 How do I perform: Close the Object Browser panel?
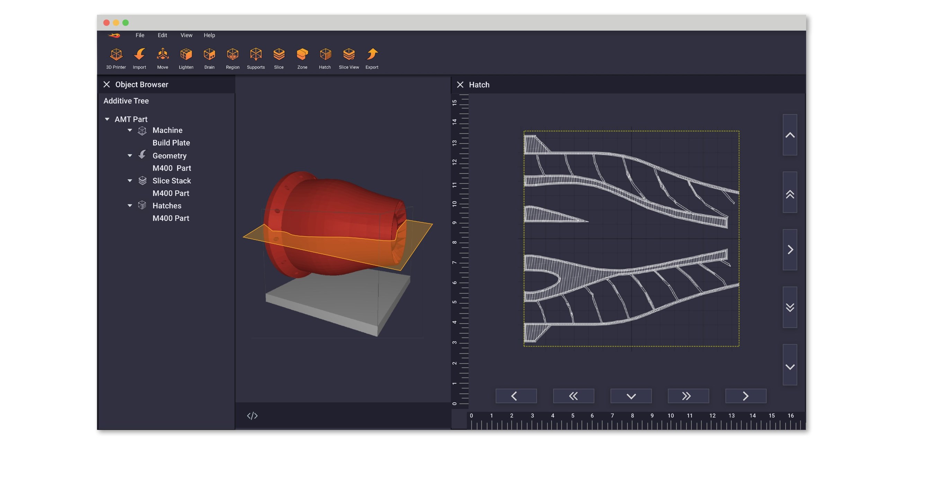106,84
